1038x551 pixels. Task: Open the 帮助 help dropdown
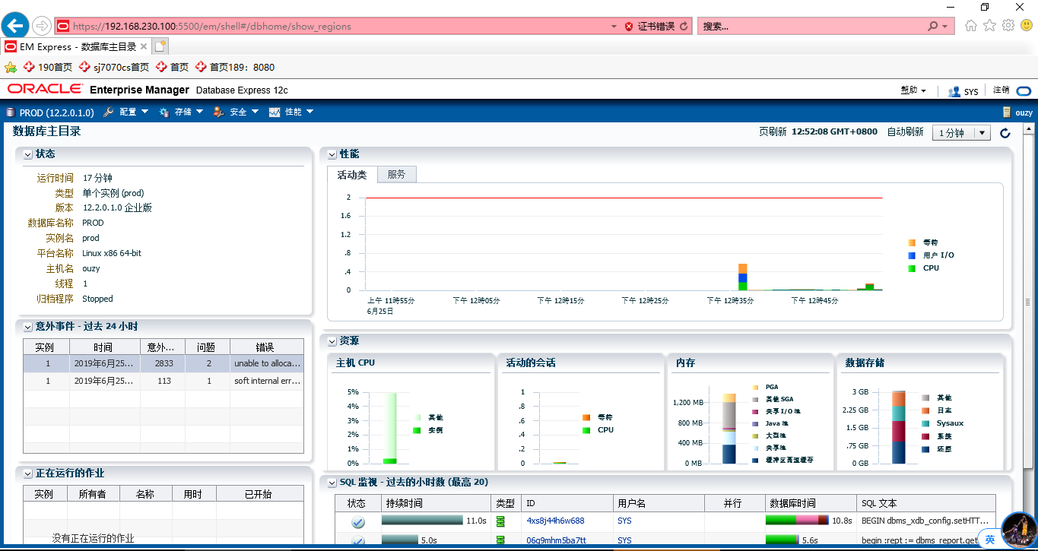[x=913, y=90]
